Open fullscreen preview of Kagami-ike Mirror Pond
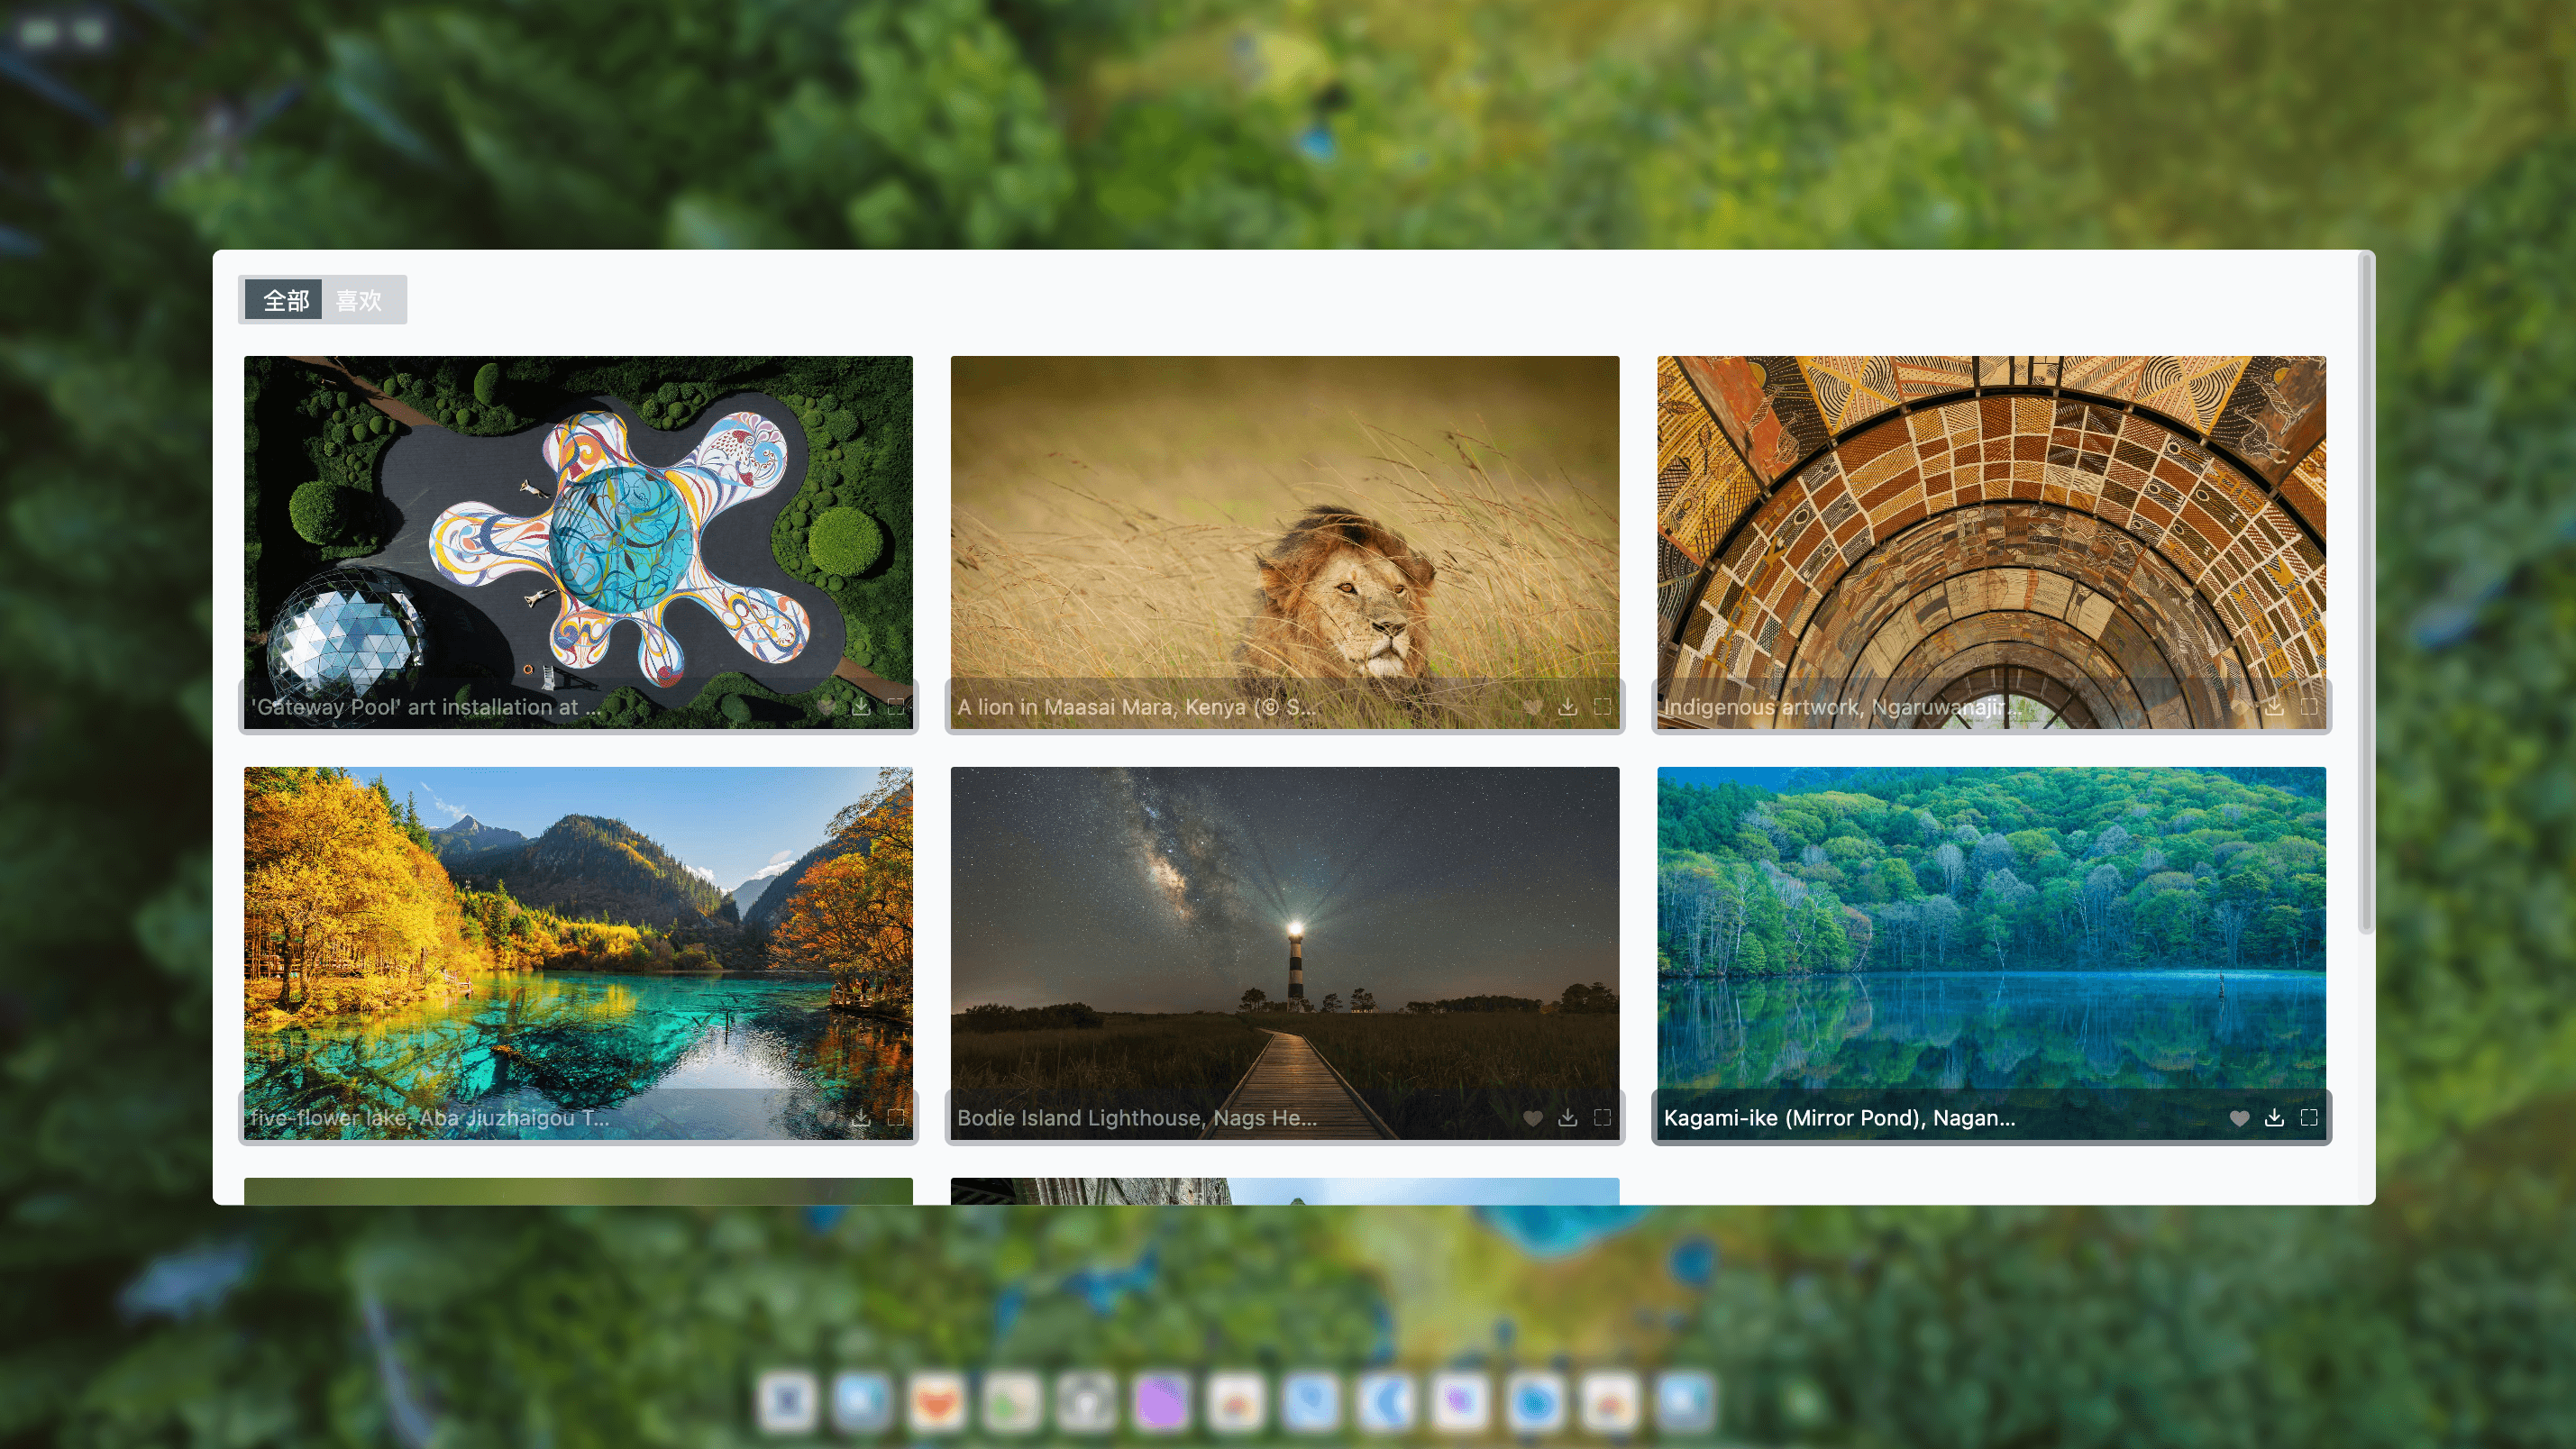2576x1449 pixels. (x=2309, y=1118)
